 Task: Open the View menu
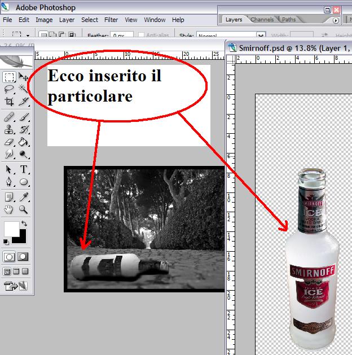pos(131,20)
